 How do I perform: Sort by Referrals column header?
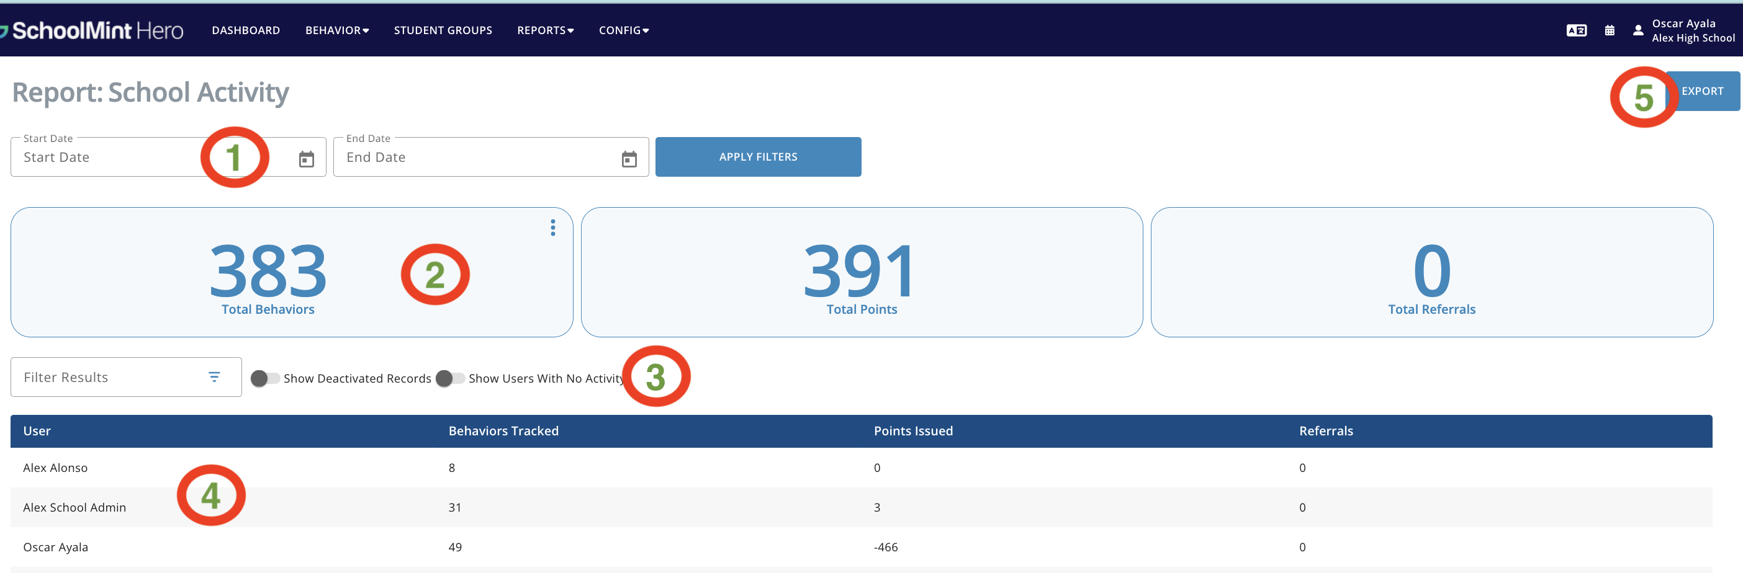click(1325, 431)
